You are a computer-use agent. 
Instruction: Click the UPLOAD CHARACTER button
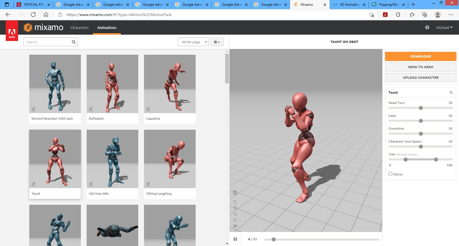click(421, 78)
